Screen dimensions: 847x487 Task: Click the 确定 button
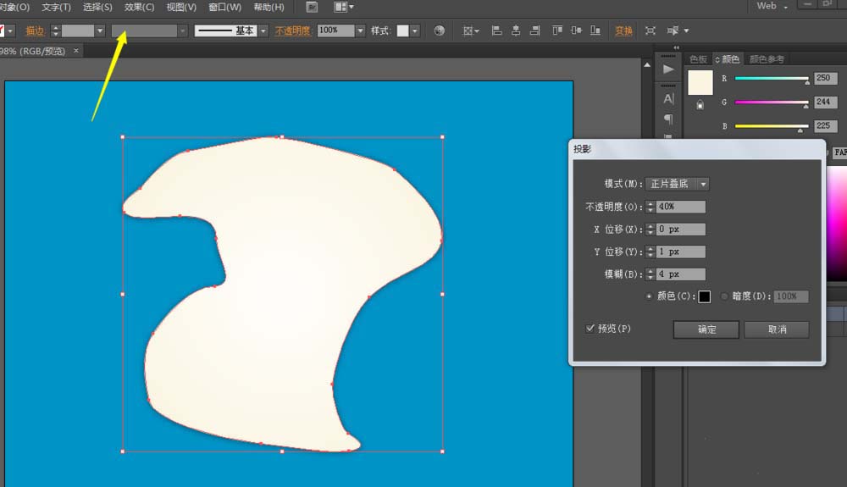(706, 329)
